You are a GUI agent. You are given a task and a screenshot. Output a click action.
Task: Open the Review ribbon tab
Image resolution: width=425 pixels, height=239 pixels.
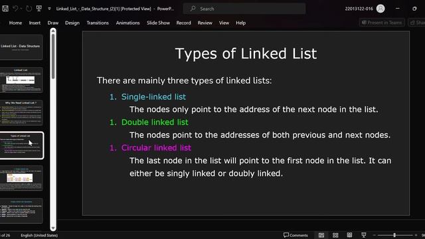pos(205,23)
